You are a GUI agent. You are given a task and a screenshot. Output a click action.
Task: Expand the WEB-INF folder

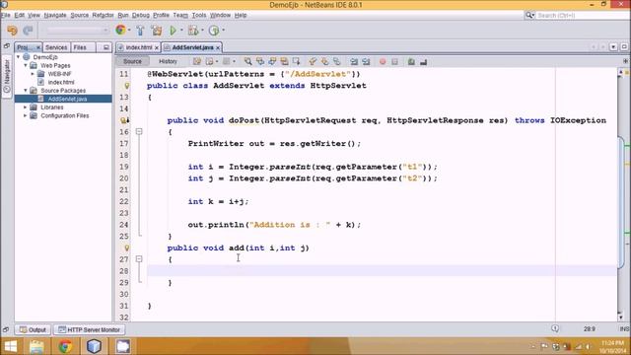click(x=33, y=74)
